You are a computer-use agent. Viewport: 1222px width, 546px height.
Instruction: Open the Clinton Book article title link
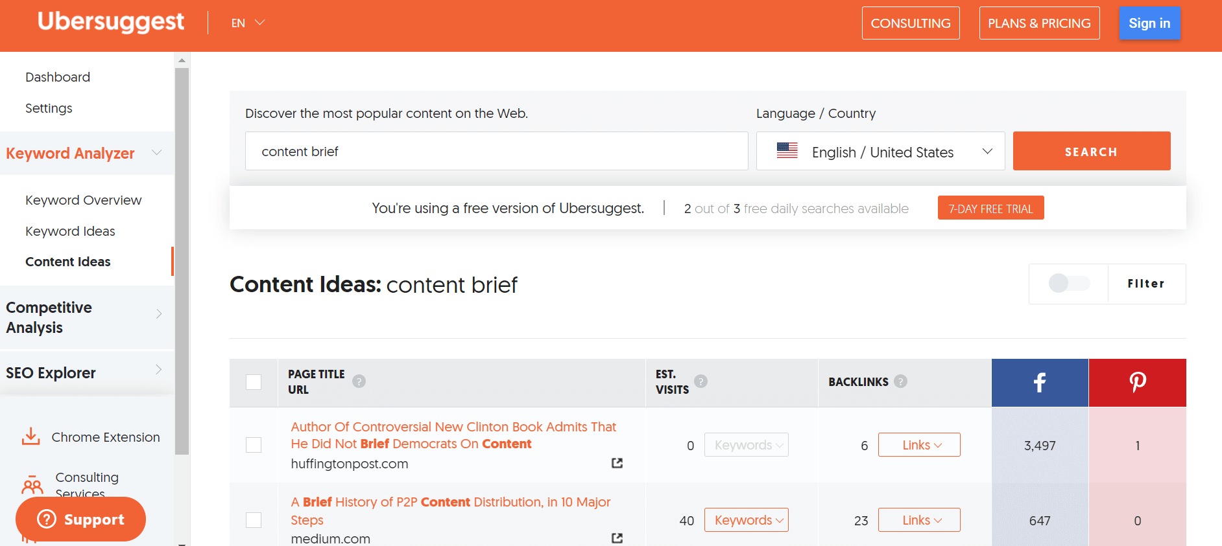pyautogui.click(x=453, y=435)
